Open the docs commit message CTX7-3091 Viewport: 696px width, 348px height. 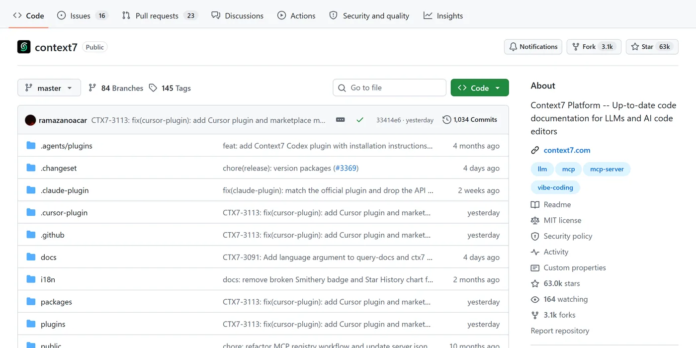328,257
